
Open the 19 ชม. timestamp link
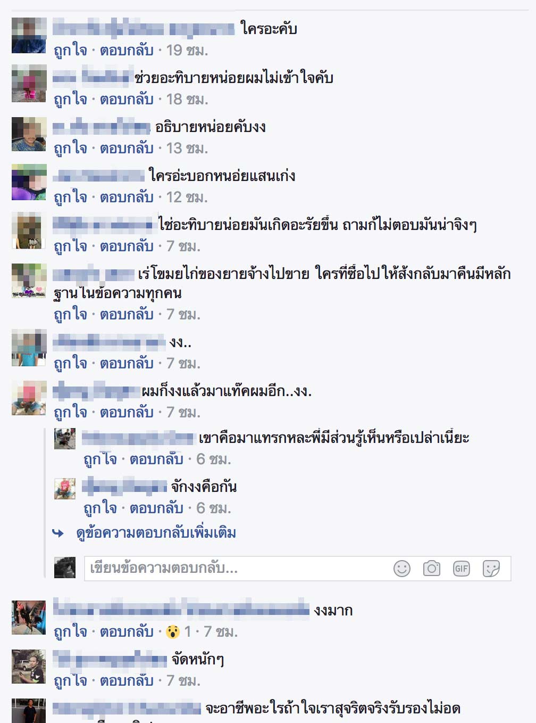point(187,50)
